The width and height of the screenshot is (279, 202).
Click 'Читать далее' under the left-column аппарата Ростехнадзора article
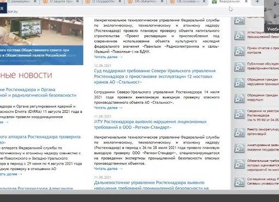coord(11,174)
